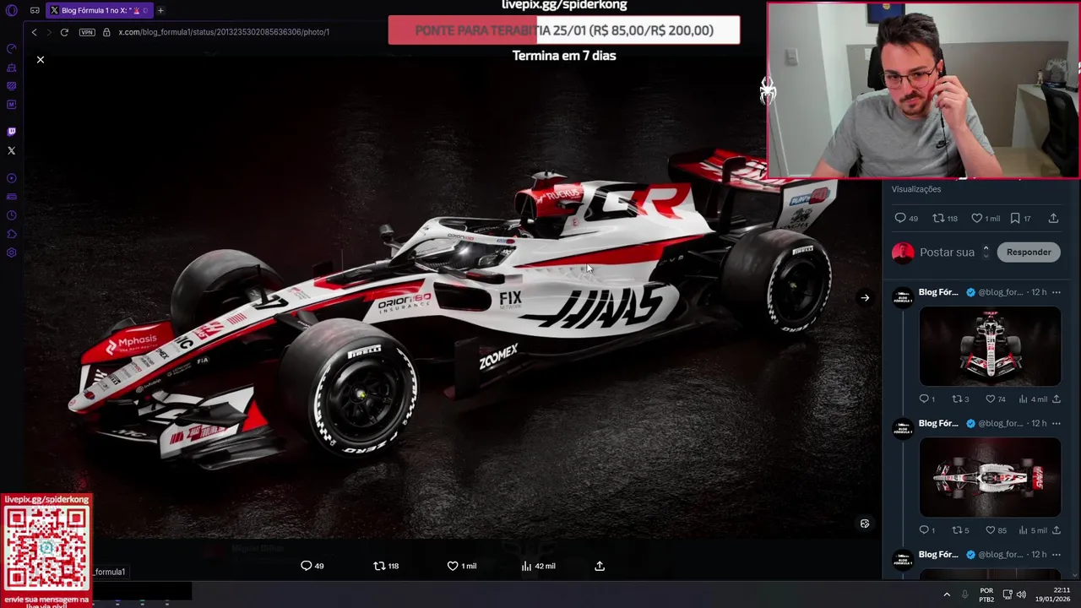
Task: Open Blog Fór... profile on first reply
Action: tap(938, 292)
